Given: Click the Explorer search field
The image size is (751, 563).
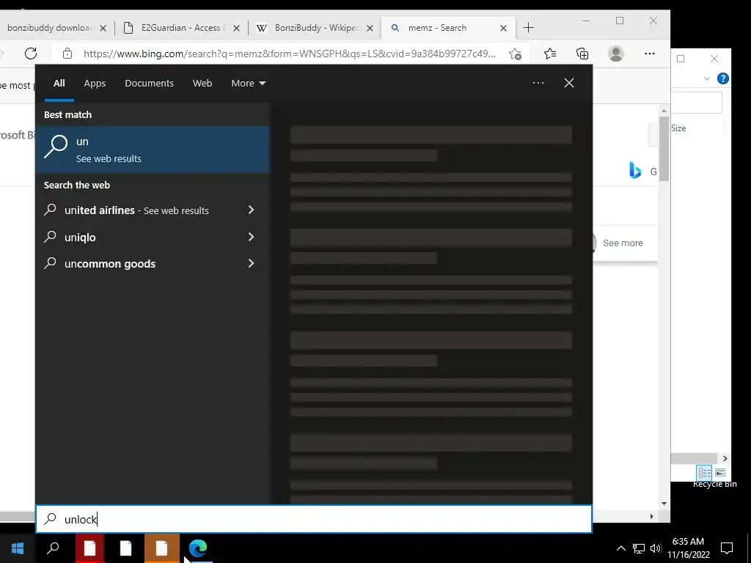Looking at the screenshot, I should tap(697, 103).
